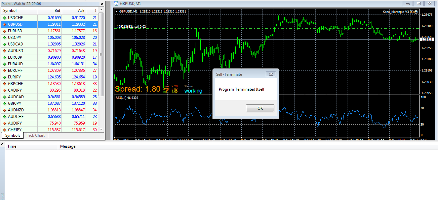Click the '!' spread column header
The width and height of the screenshot is (438, 200).
click(92, 11)
